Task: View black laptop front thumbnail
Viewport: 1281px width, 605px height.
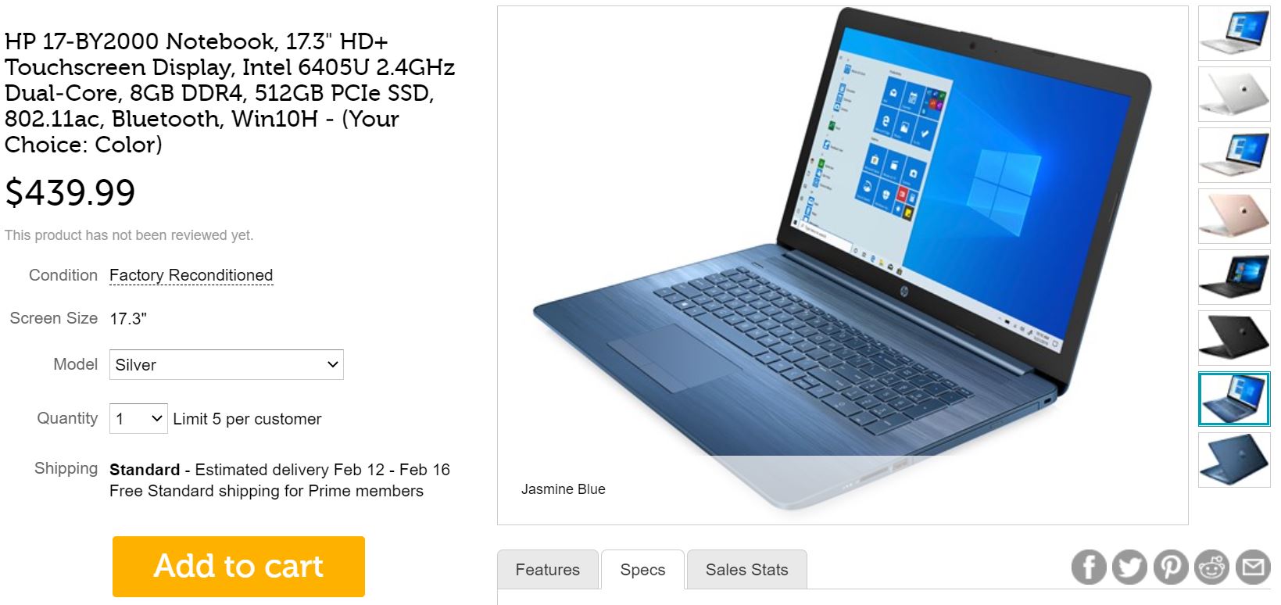Action: point(1234,277)
